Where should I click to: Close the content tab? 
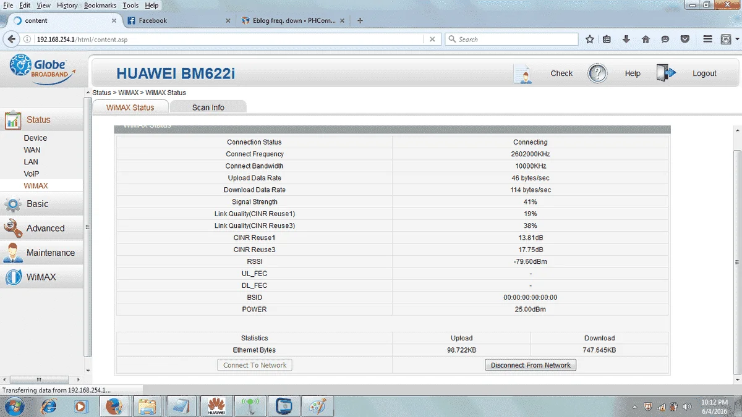[114, 20]
